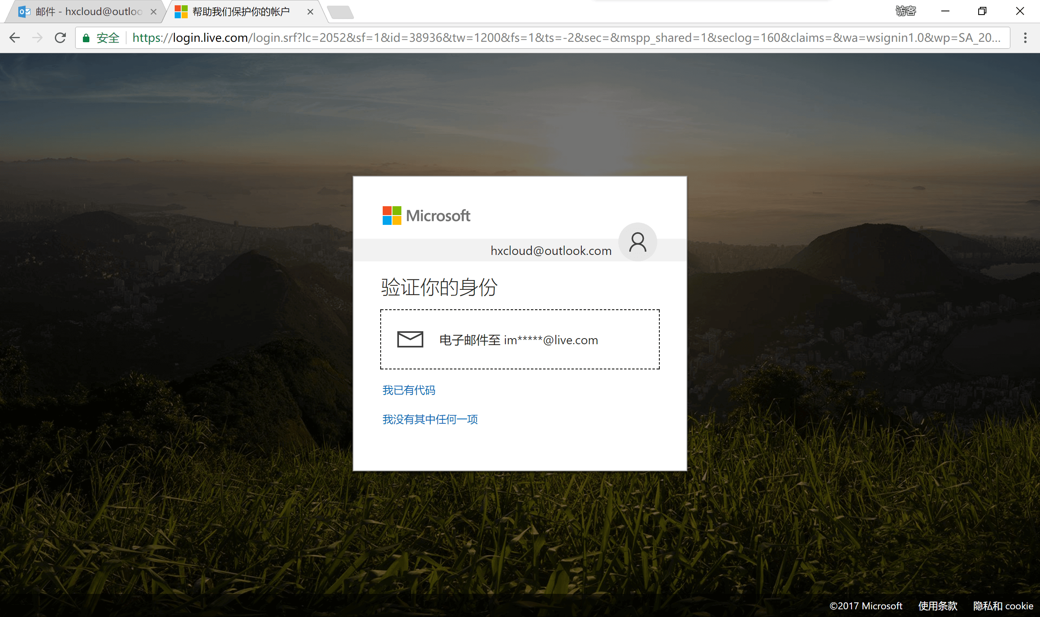Close the 帮助我们保护你的帐户 tab

pos(310,12)
